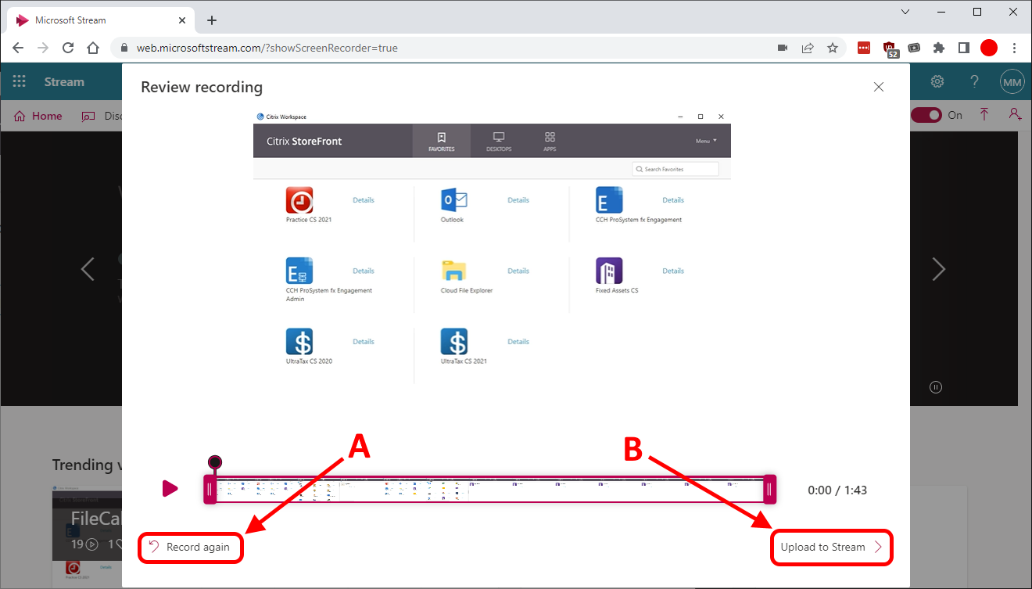Click the red Chrome profile circle
Image resolution: width=1032 pixels, height=589 pixels.
[989, 48]
